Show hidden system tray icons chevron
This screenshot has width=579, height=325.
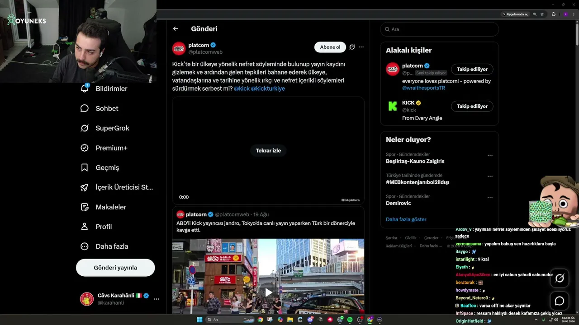[537, 320]
